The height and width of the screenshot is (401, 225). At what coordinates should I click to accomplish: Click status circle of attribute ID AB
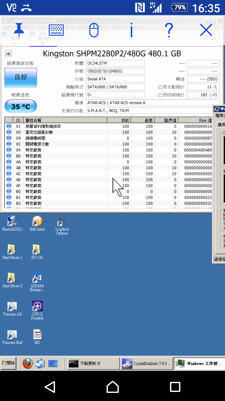tap(9, 168)
